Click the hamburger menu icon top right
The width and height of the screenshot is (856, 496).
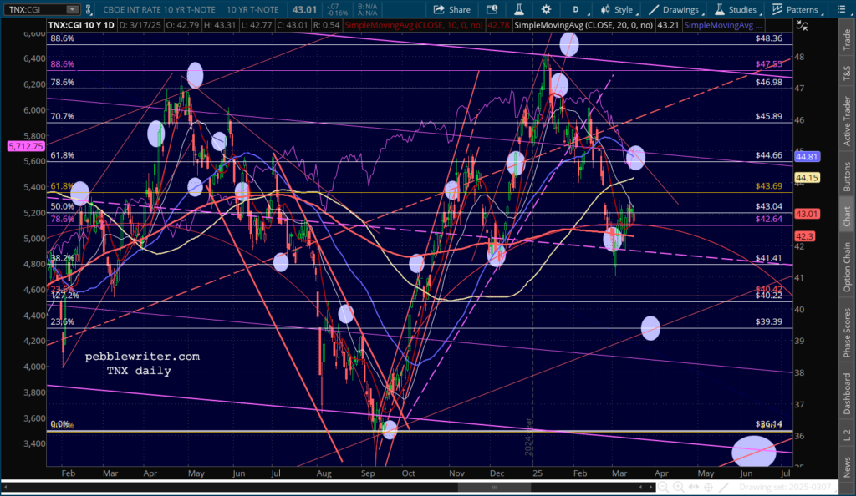tap(846, 9)
